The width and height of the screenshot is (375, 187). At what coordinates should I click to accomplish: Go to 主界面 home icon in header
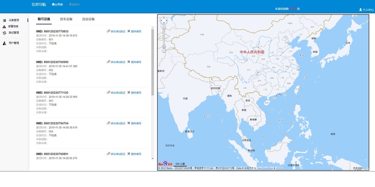click(x=53, y=5)
